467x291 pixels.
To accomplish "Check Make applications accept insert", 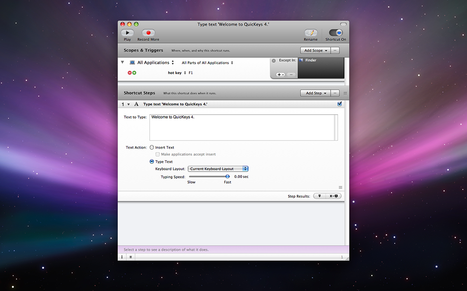I will pos(157,154).
